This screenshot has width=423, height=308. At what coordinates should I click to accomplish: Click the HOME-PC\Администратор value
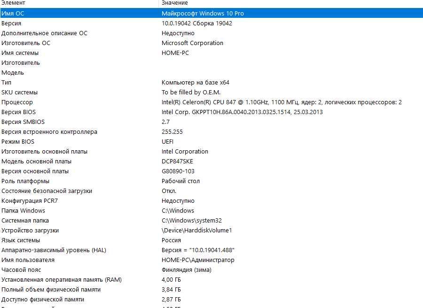[x=198, y=260]
